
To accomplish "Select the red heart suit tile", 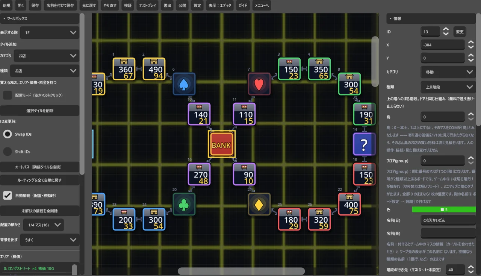I will coord(259,84).
